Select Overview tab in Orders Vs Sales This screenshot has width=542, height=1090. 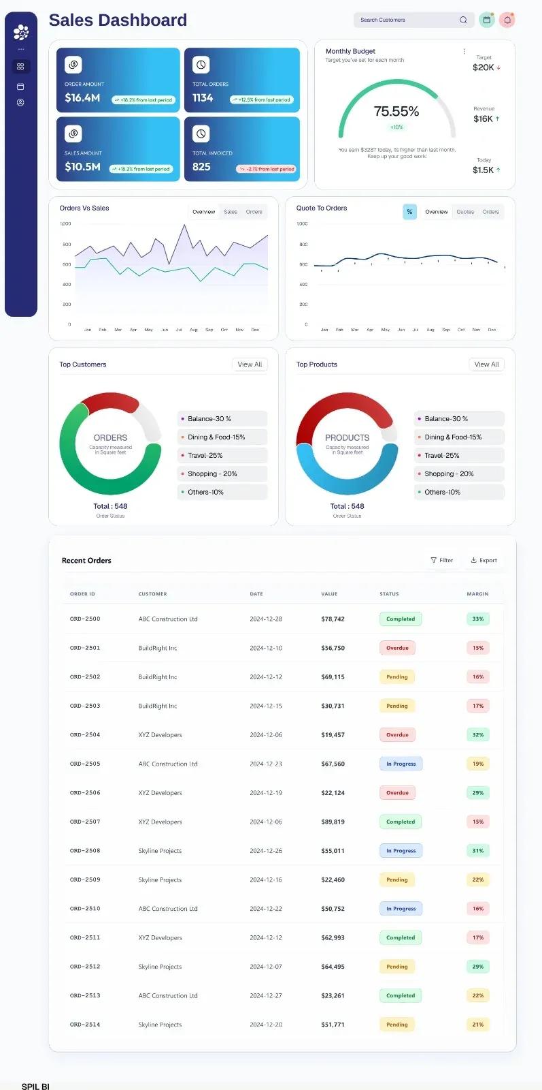click(x=203, y=212)
